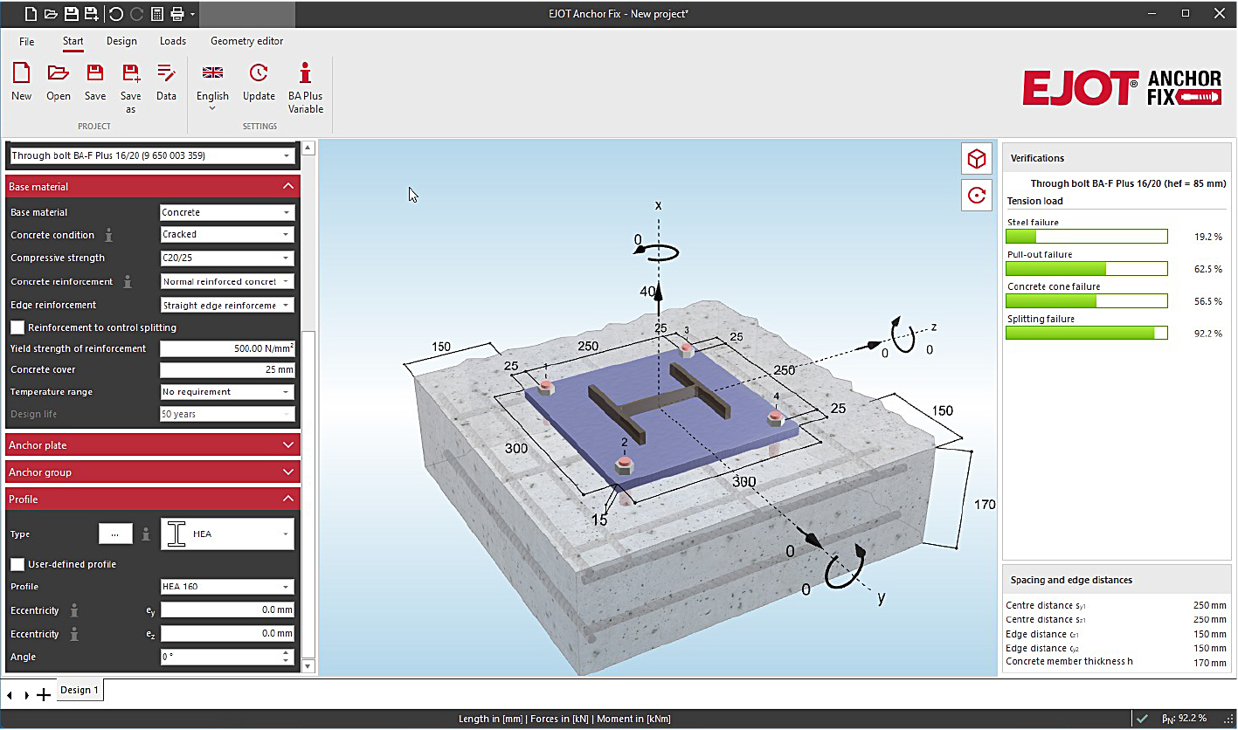The height and width of the screenshot is (730, 1238).
Task: Tick the User-defined profile checkbox
Action: click(x=17, y=564)
